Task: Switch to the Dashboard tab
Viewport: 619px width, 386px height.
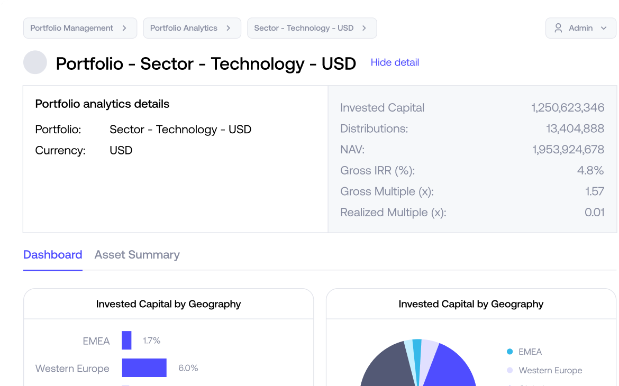Action: point(53,255)
